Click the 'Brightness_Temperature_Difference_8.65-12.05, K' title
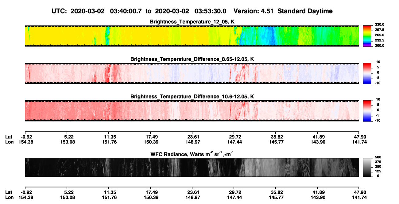The width and height of the screenshot is (399, 204). 192,59
